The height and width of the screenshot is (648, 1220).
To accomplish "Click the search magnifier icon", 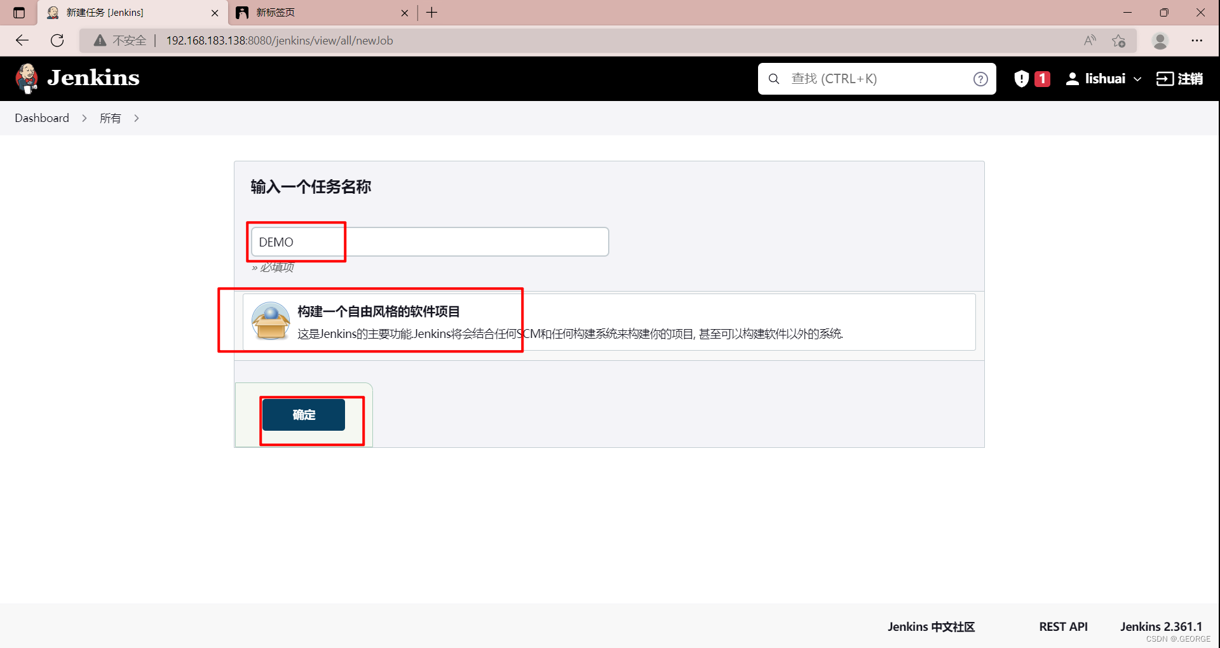I will pos(774,79).
